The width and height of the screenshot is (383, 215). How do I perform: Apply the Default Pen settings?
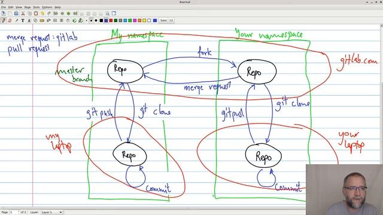(x=81, y=20)
